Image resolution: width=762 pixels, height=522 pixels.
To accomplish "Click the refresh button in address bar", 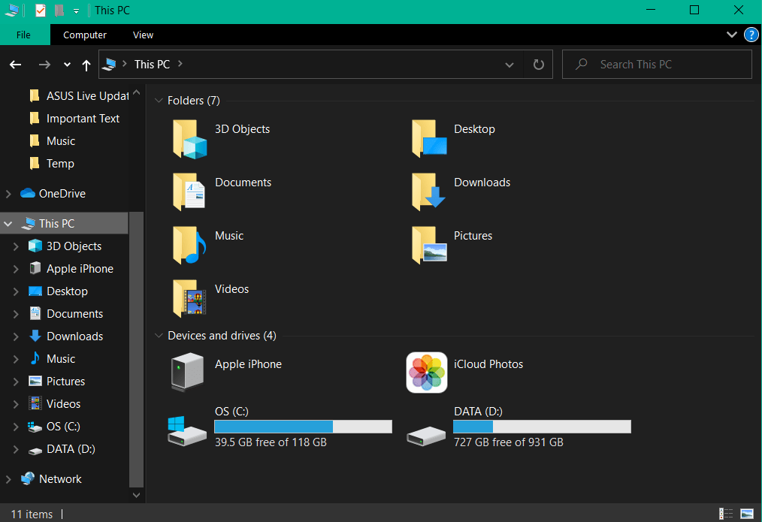I will coord(539,64).
